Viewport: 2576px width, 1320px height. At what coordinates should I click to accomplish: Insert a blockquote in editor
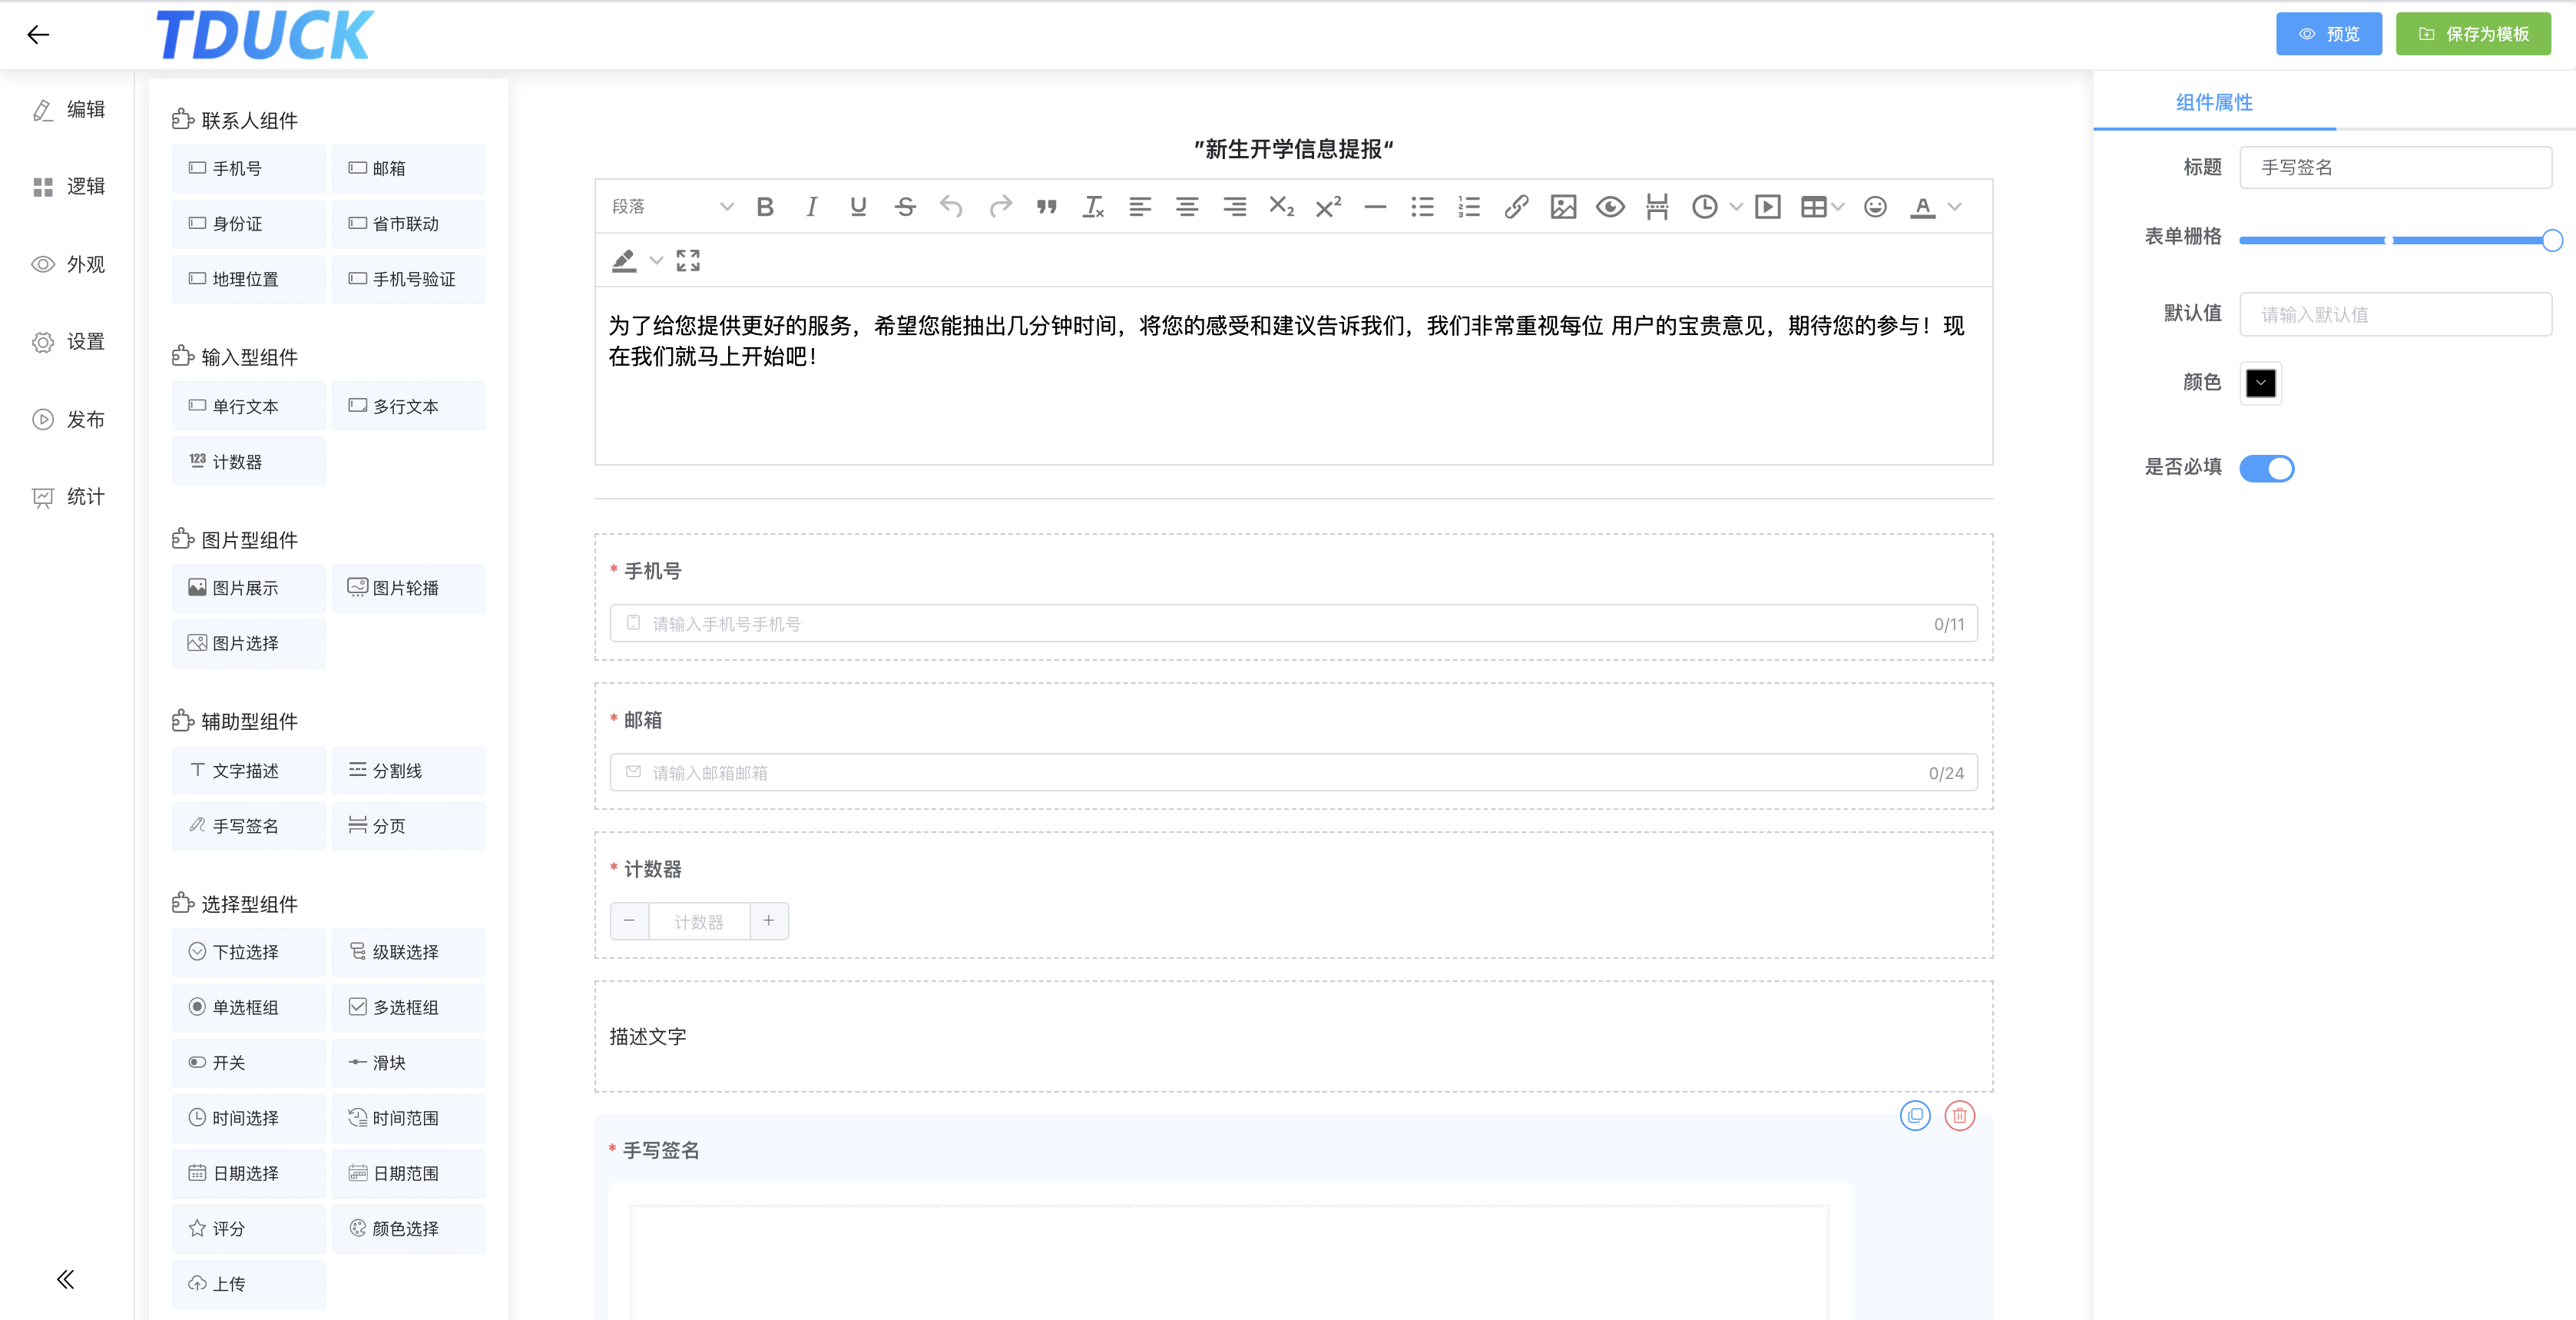1046,207
